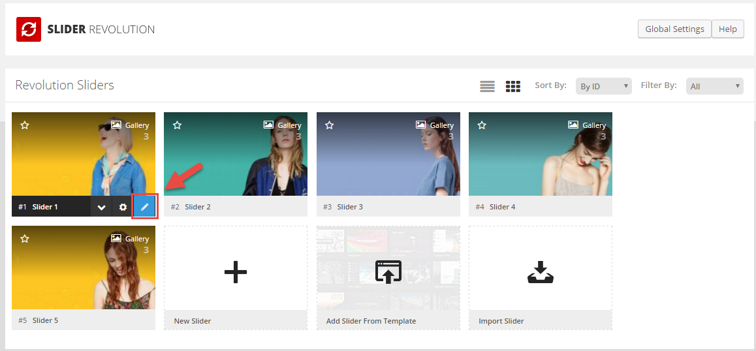Open Slider 2 thumbnail

pos(236,154)
